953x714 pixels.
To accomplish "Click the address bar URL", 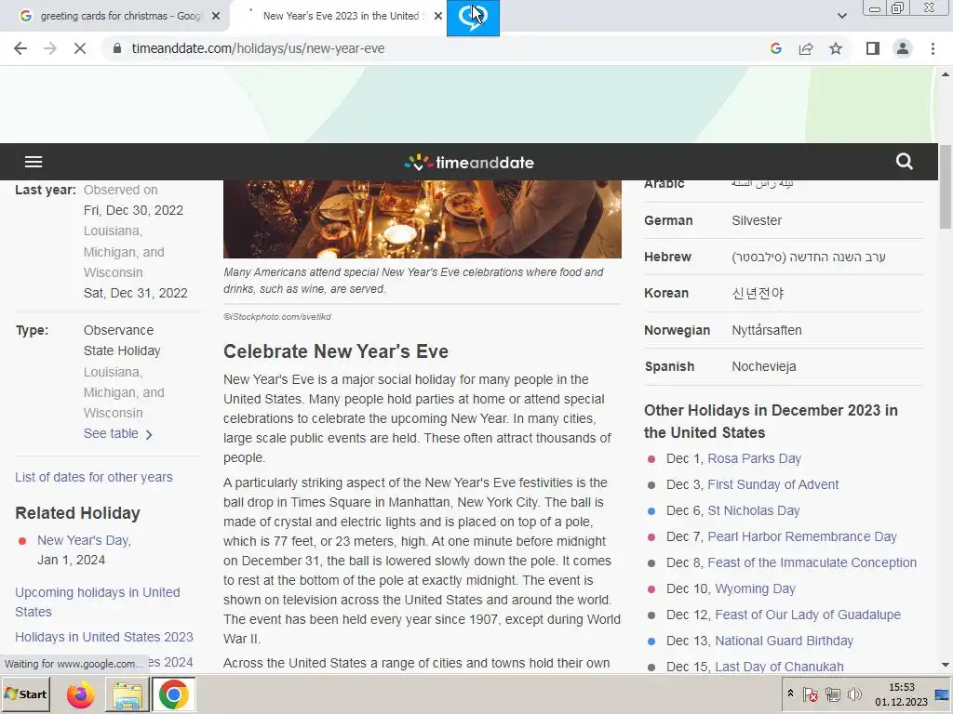I will tap(259, 48).
